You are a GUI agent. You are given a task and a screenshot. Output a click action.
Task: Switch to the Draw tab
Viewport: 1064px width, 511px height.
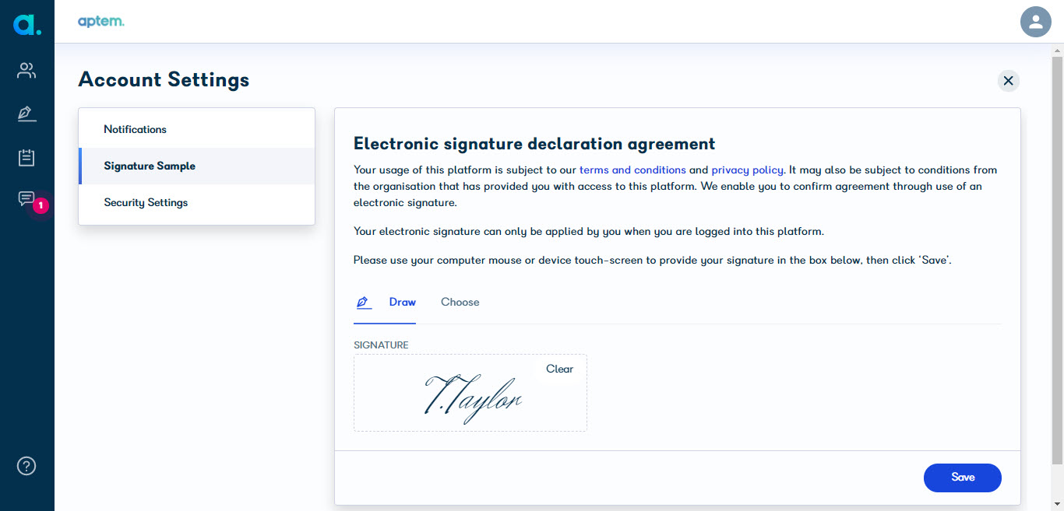[x=403, y=302]
